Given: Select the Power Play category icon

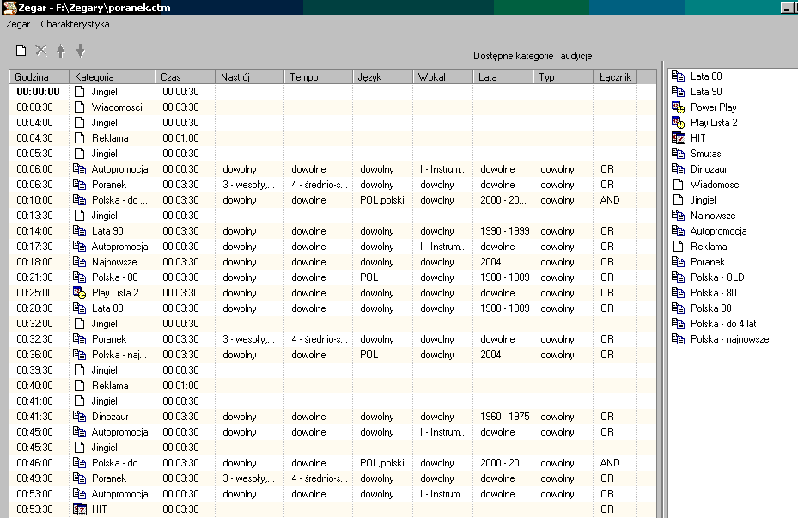Looking at the screenshot, I should [678, 107].
